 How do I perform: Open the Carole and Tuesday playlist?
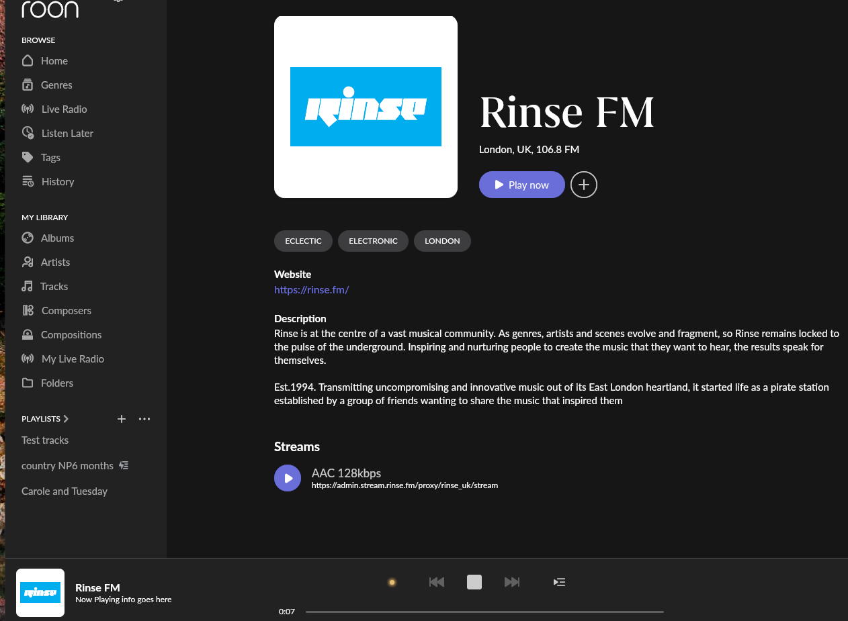click(65, 491)
